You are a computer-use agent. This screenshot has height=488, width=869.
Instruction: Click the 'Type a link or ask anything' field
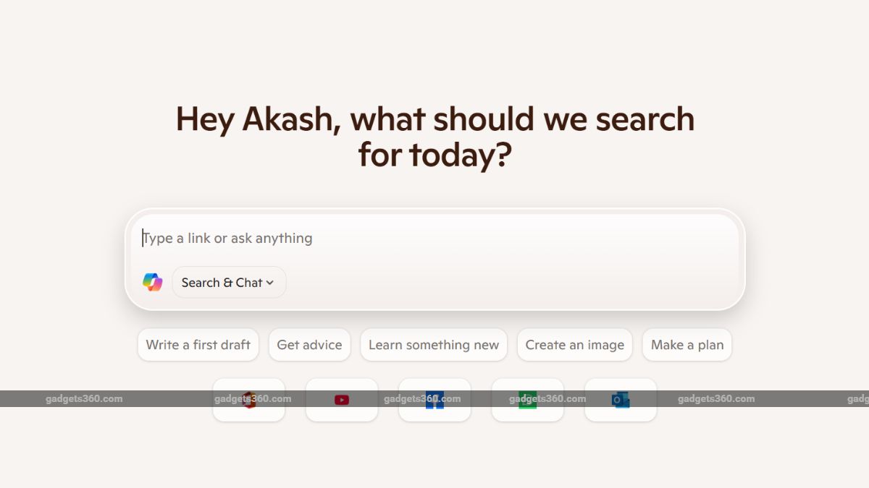click(x=434, y=239)
